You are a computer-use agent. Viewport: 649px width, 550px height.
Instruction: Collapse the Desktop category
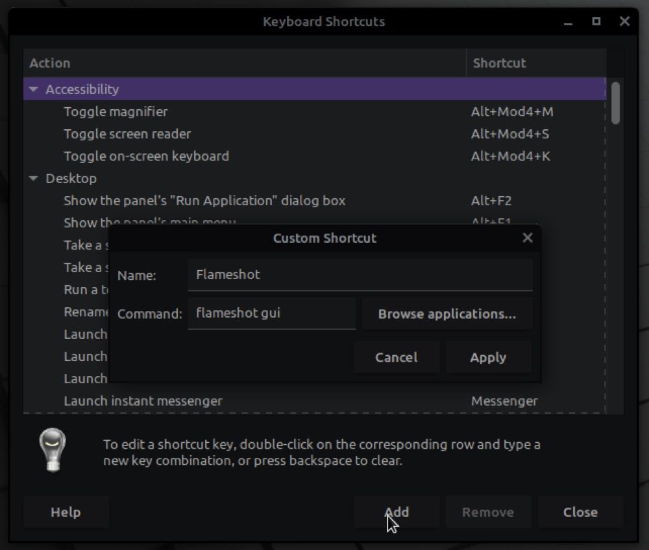[34, 179]
